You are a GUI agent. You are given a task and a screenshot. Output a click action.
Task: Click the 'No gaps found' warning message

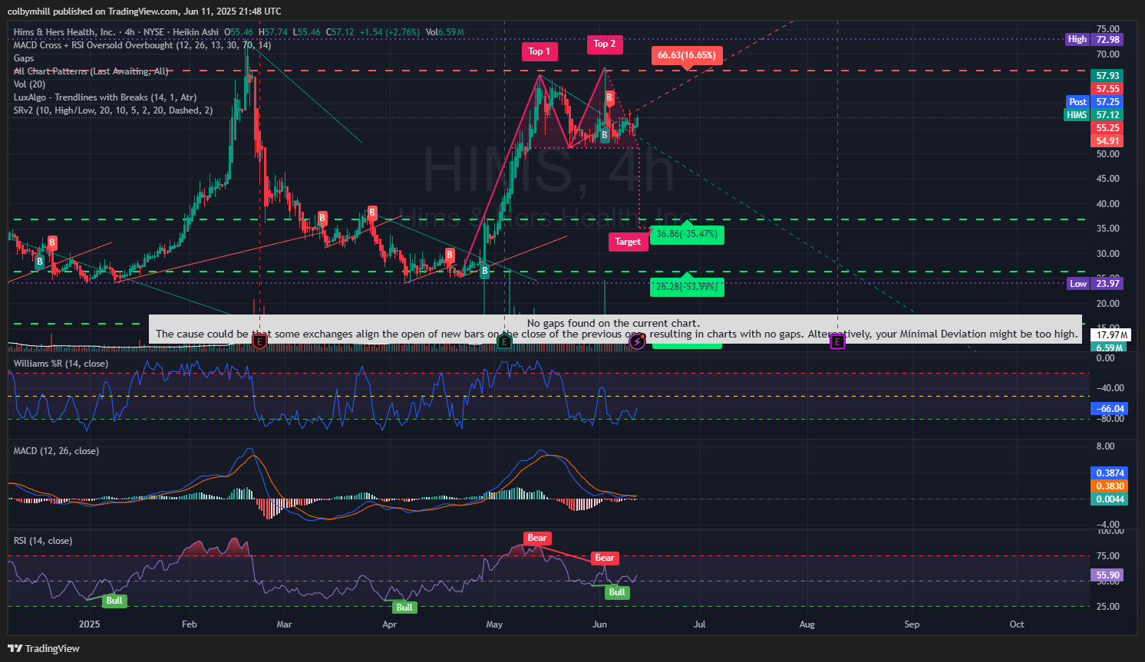pyautogui.click(x=615, y=329)
